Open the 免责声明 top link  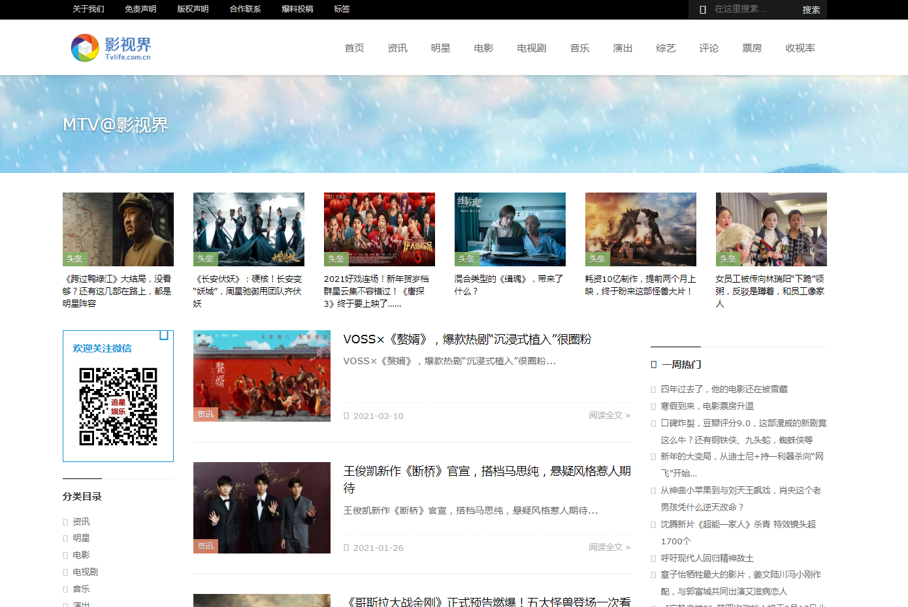point(140,9)
